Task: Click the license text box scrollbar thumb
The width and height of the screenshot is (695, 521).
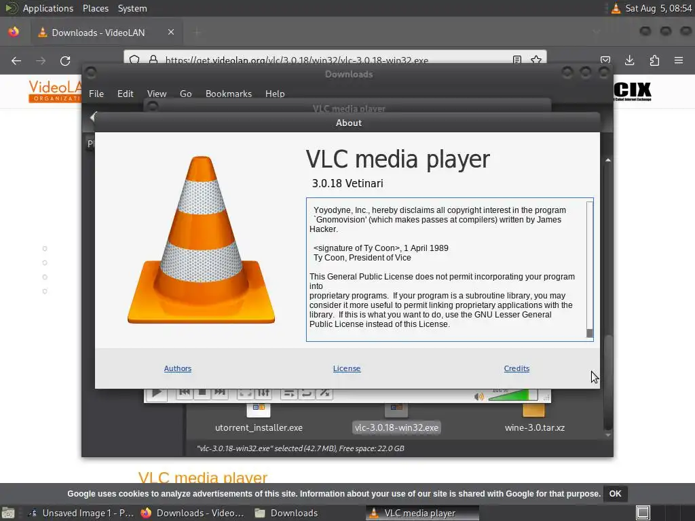Action: point(590,333)
